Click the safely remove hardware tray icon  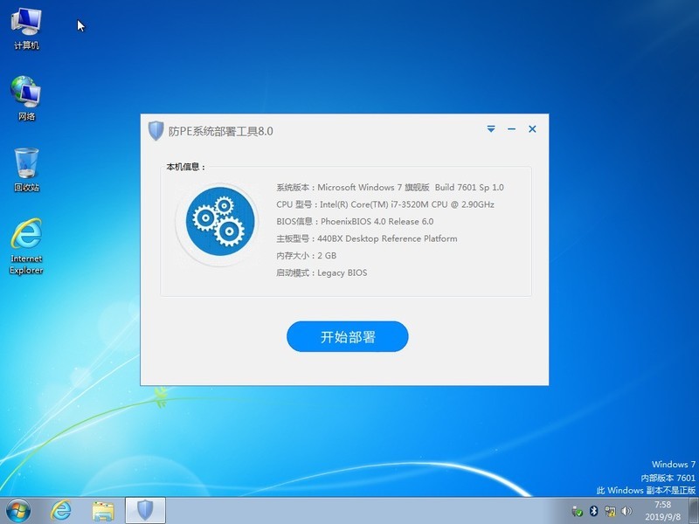pyautogui.click(x=577, y=511)
